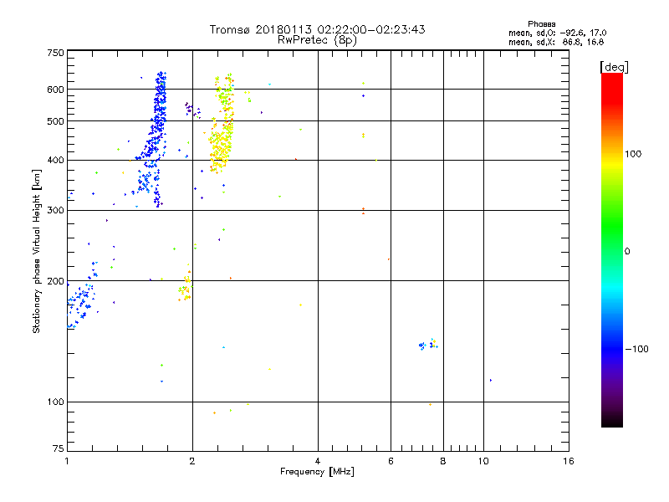Click the x-axis tick label '4'
Screen dimensions: 669x502
tap(318, 461)
